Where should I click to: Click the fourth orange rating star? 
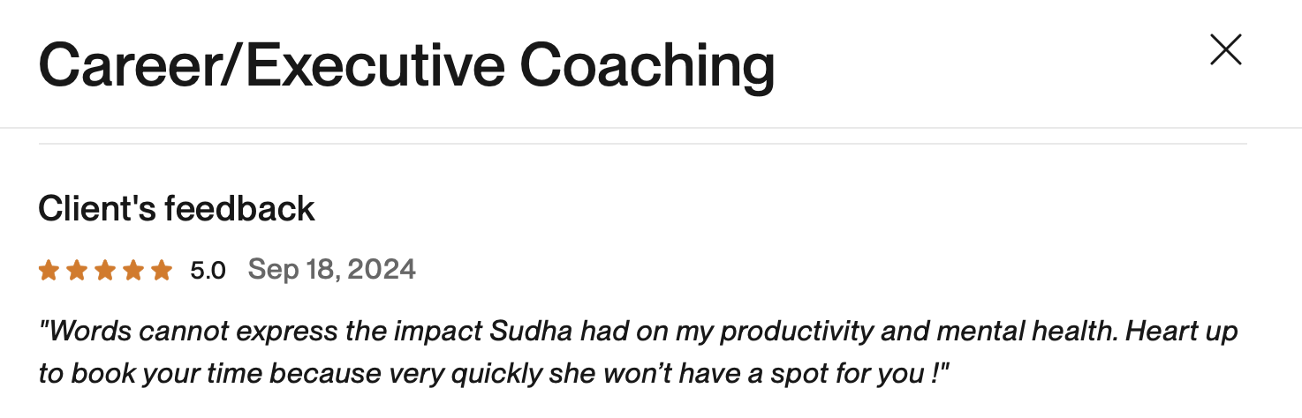tap(133, 271)
